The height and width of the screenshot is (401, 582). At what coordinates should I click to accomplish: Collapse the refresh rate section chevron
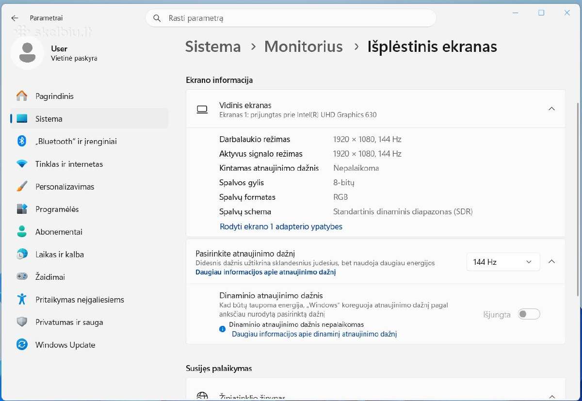coord(551,261)
